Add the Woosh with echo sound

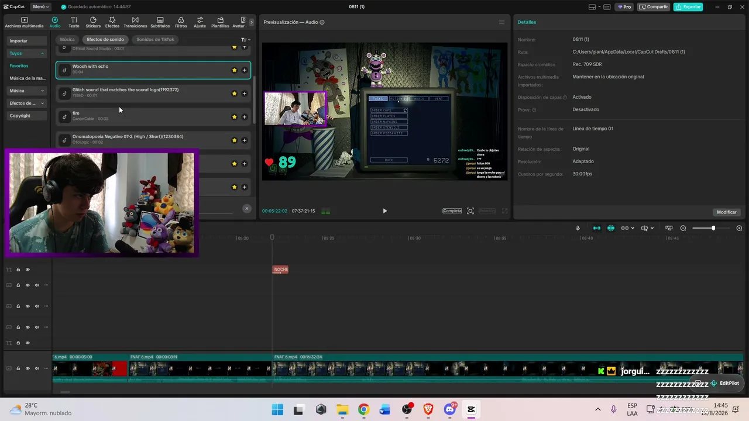[245, 70]
